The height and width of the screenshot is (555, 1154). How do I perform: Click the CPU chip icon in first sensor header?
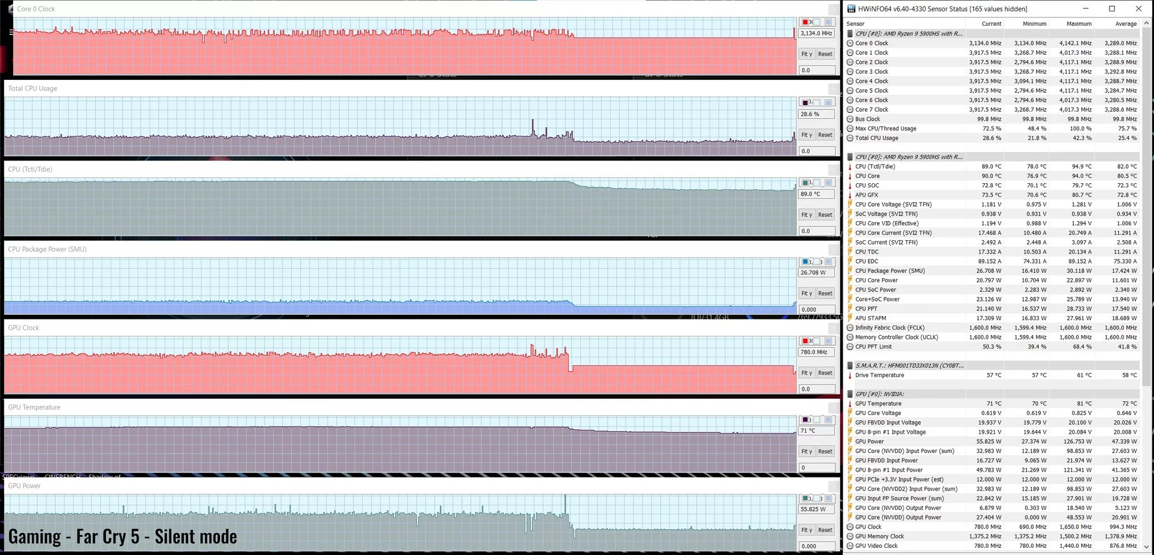tap(850, 34)
